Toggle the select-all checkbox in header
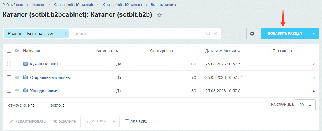 (x=9, y=51)
